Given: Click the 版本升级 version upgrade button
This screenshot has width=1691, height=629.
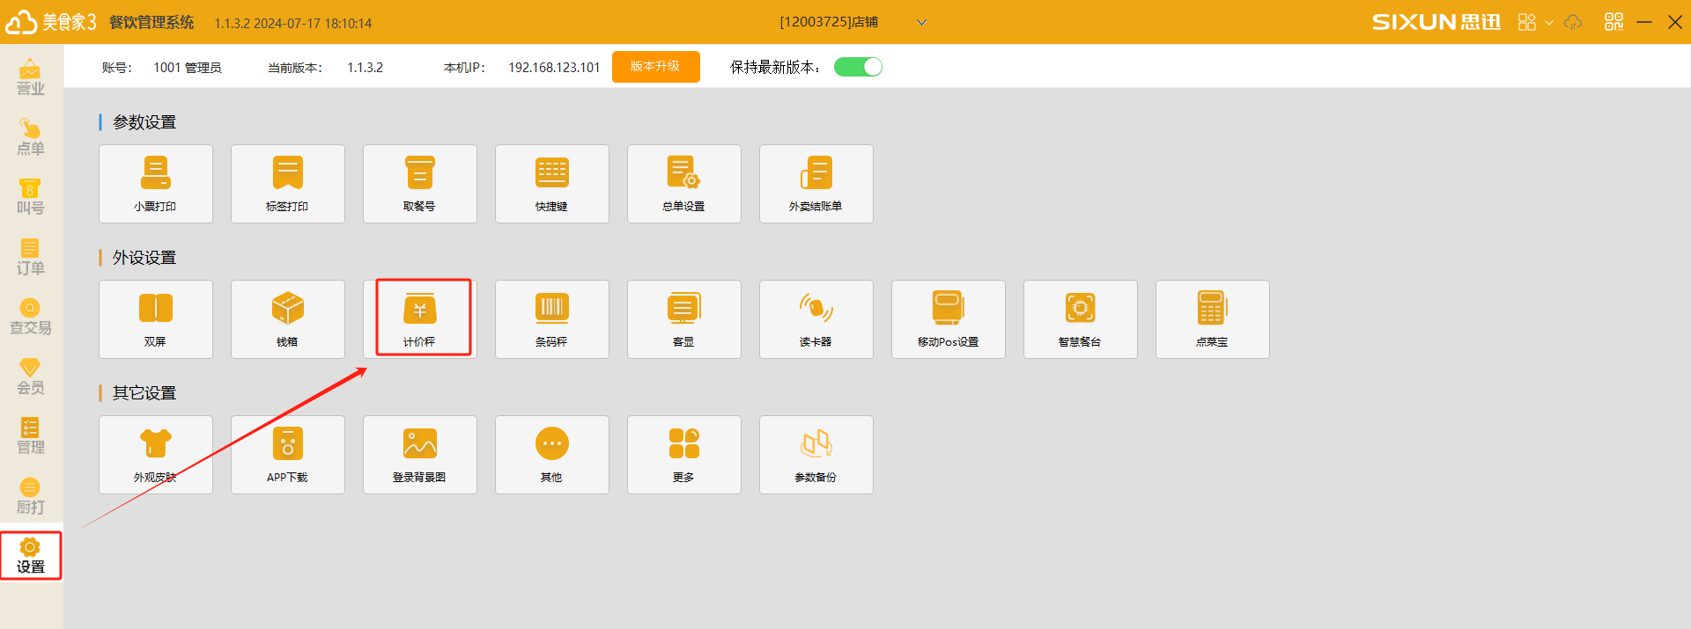Looking at the screenshot, I should coord(656,67).
